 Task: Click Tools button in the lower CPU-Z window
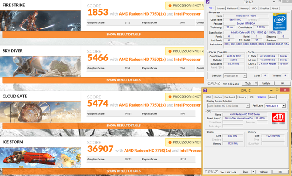(x=245, y=172)
